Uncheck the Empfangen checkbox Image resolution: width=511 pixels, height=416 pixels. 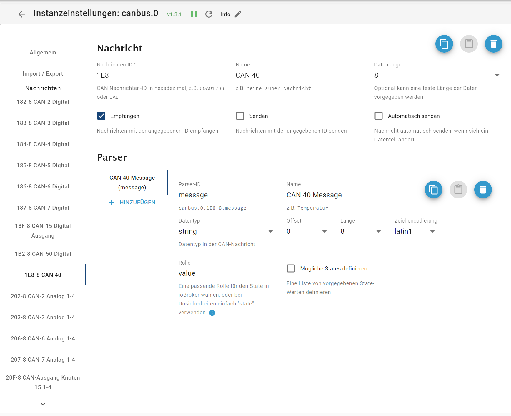(x=101, y=116)
